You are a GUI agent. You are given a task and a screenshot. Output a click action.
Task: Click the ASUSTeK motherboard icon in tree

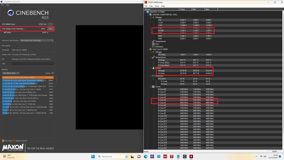tap(151, 15)
